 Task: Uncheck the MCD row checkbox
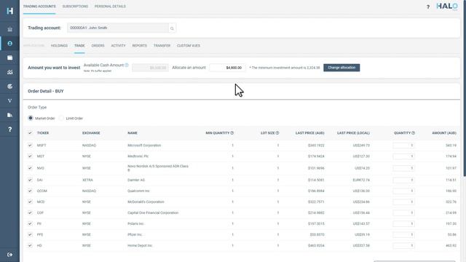pos(30,202)
